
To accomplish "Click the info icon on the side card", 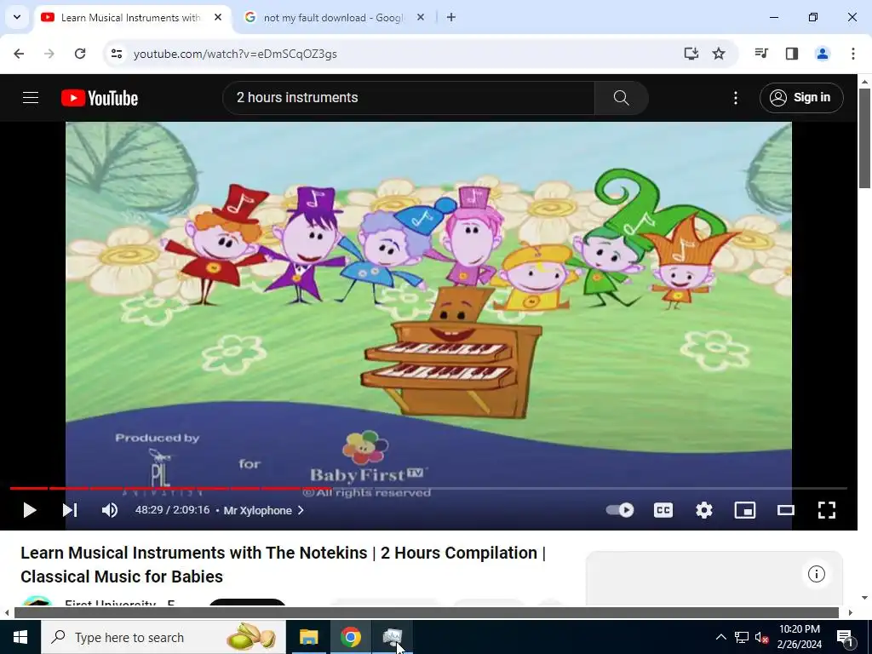I will [x=816, y=574].
